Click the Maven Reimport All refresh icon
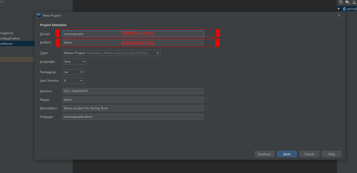 [x=341, y=2]
